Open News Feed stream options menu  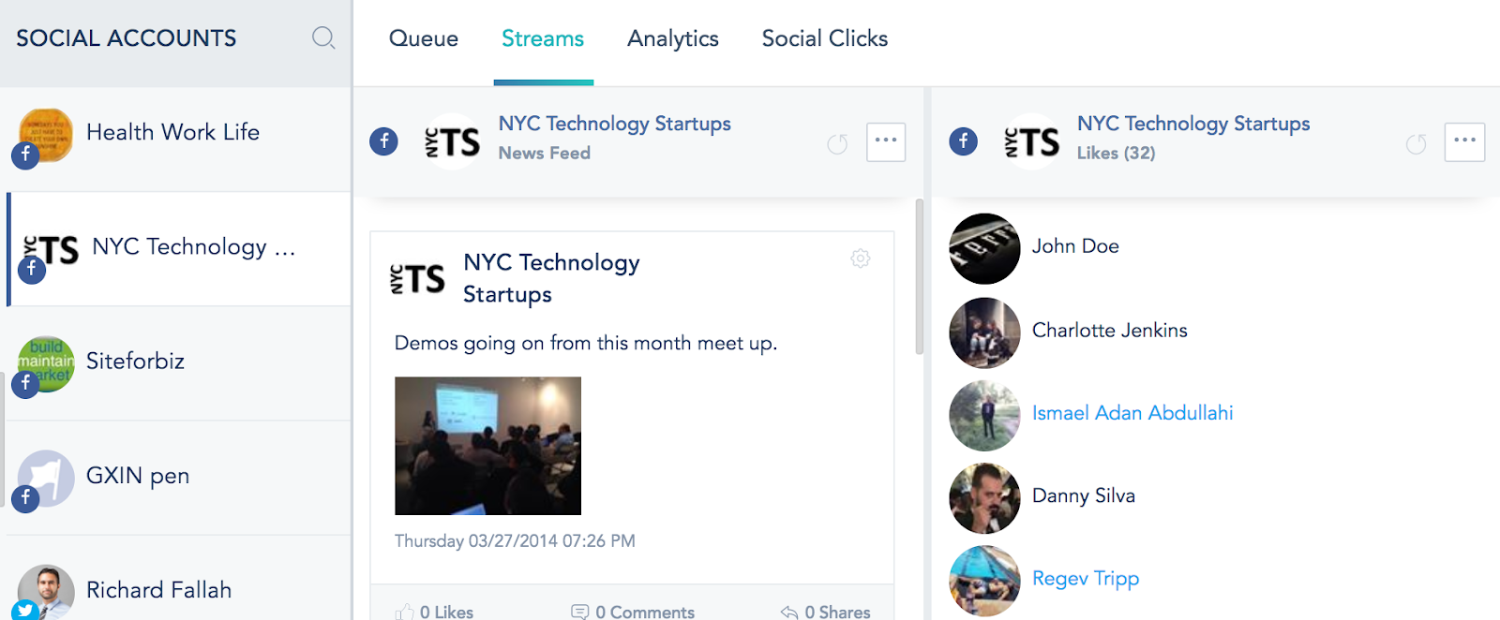click(886, 142)
